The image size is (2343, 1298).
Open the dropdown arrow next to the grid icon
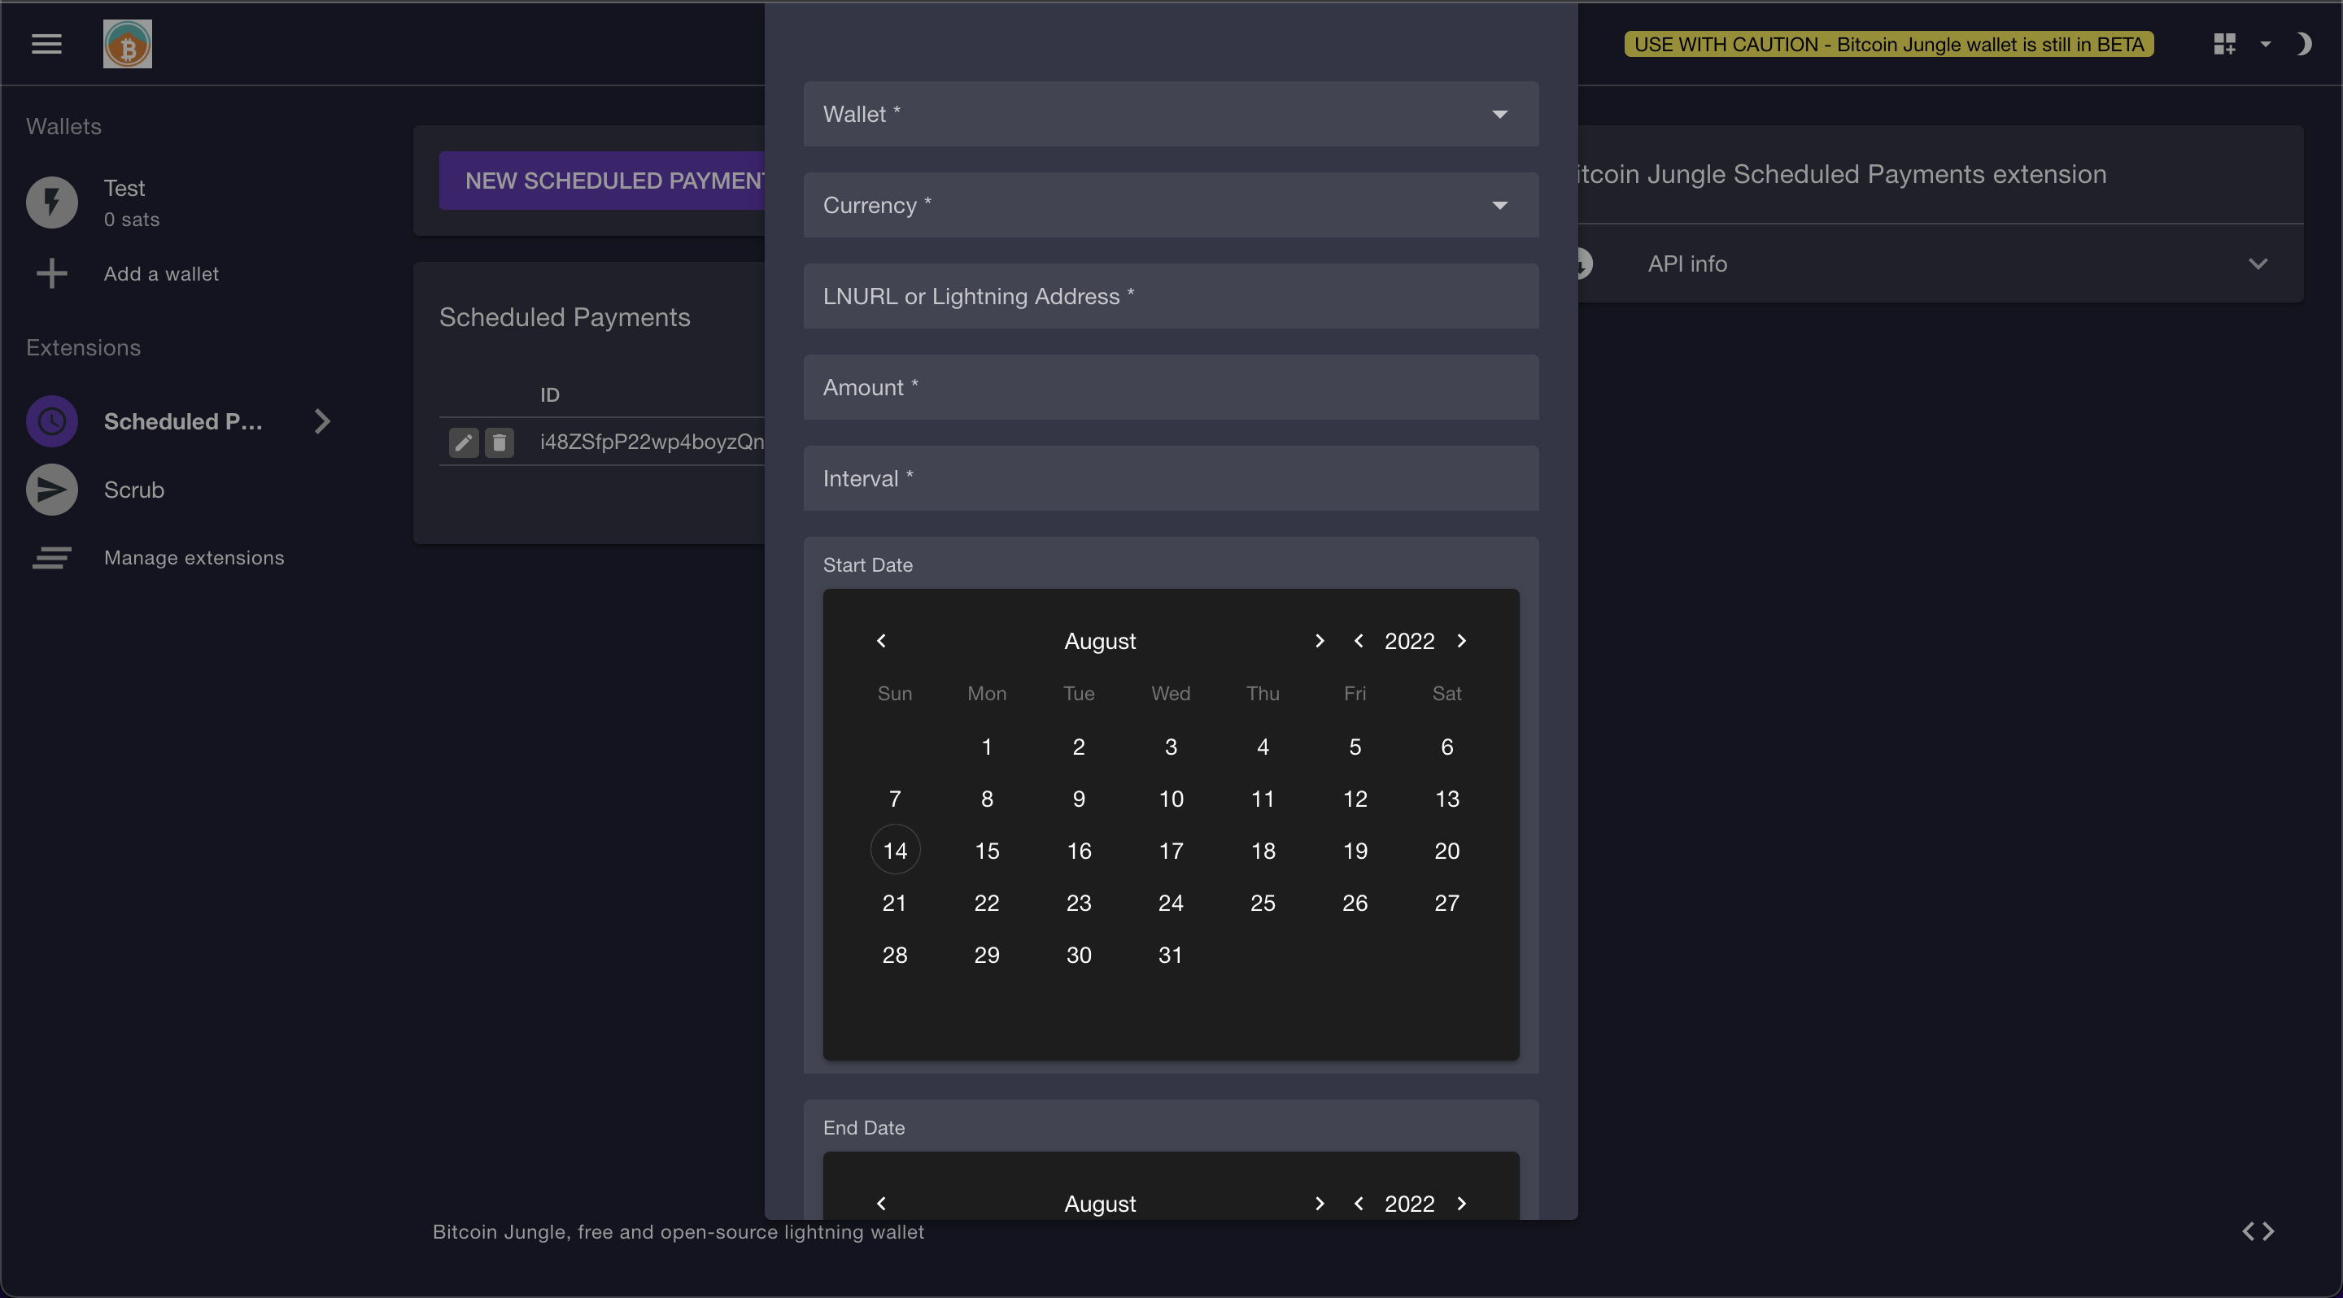[x=2266, y=43]
